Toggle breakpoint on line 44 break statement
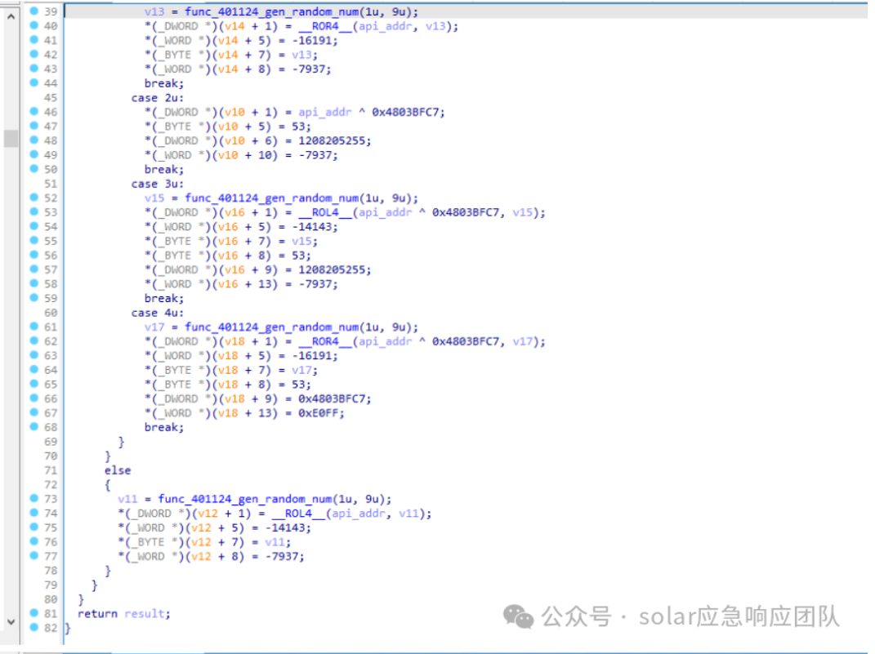This screenshot has width=875, height=654. tap(33, 83)
